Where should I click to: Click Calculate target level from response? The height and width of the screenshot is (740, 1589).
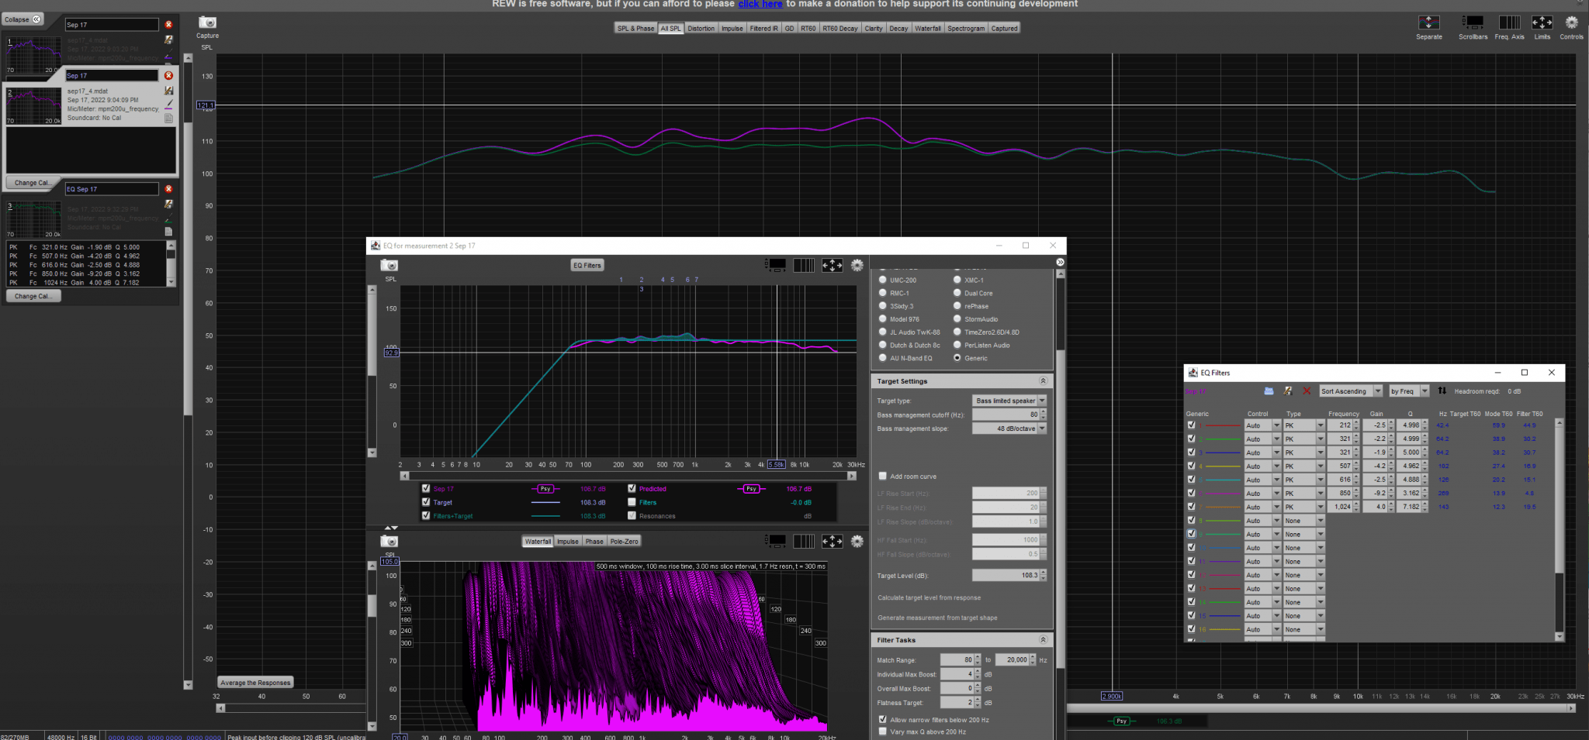click(929, 597)
